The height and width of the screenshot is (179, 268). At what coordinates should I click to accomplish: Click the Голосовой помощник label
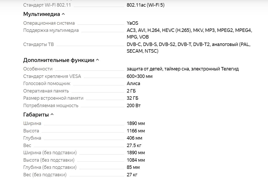(47, 84)
